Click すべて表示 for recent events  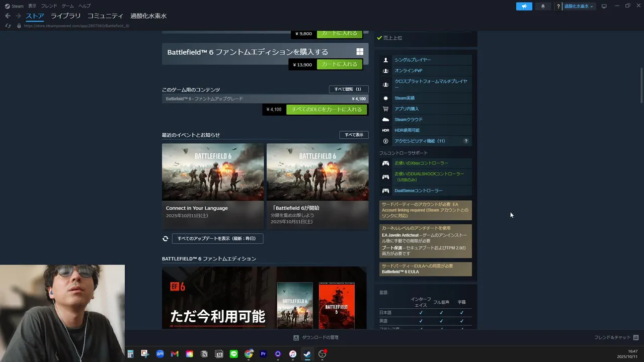point(354,135)
